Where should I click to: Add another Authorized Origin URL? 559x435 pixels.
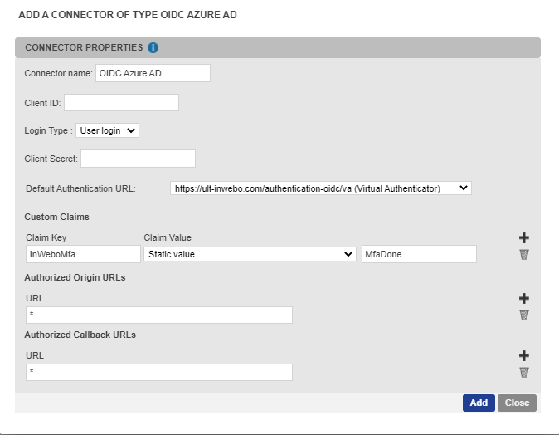click(524, 298)
